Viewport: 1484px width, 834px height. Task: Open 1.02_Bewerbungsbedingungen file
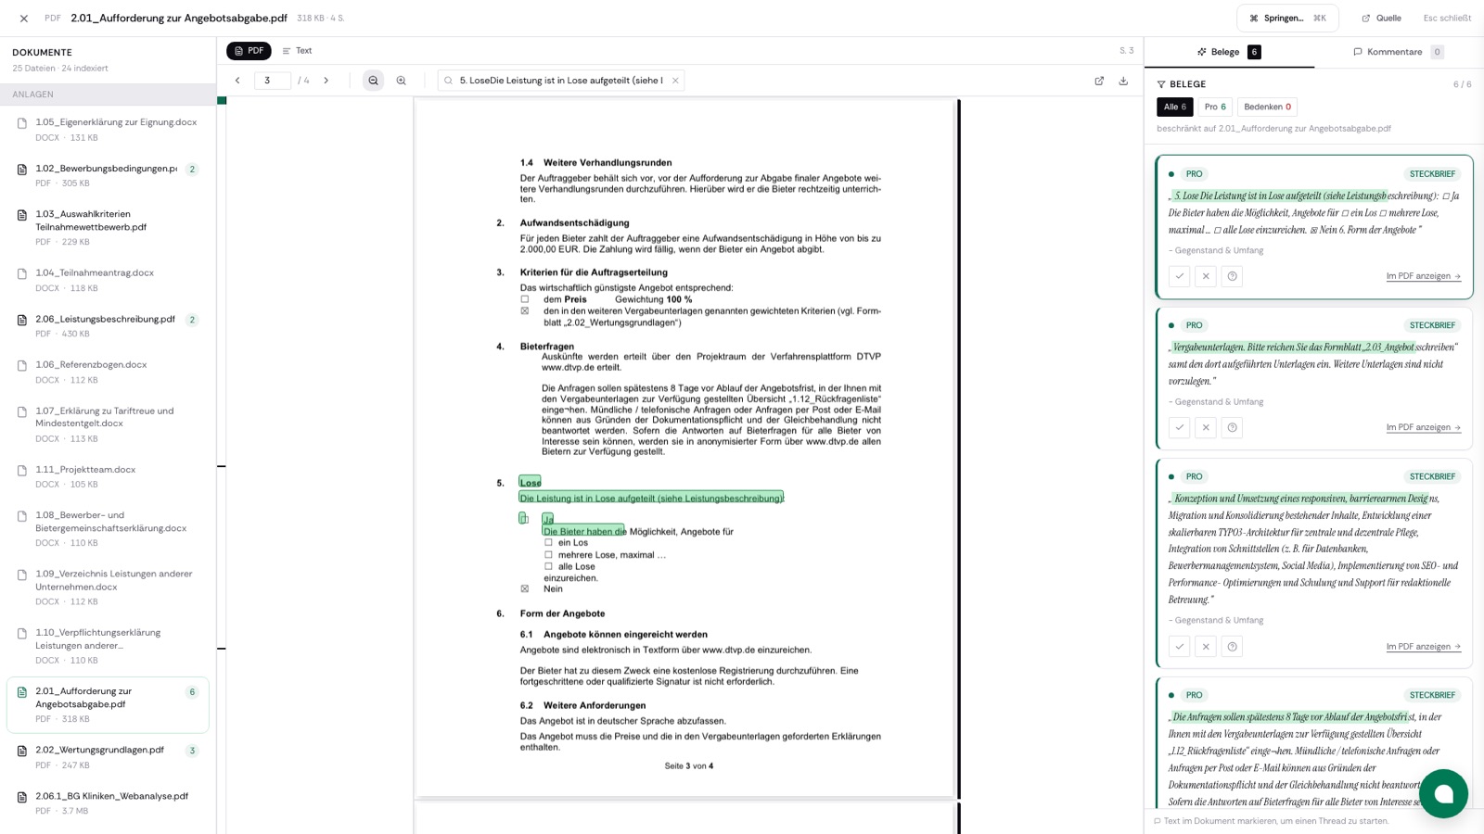point(108,175)
